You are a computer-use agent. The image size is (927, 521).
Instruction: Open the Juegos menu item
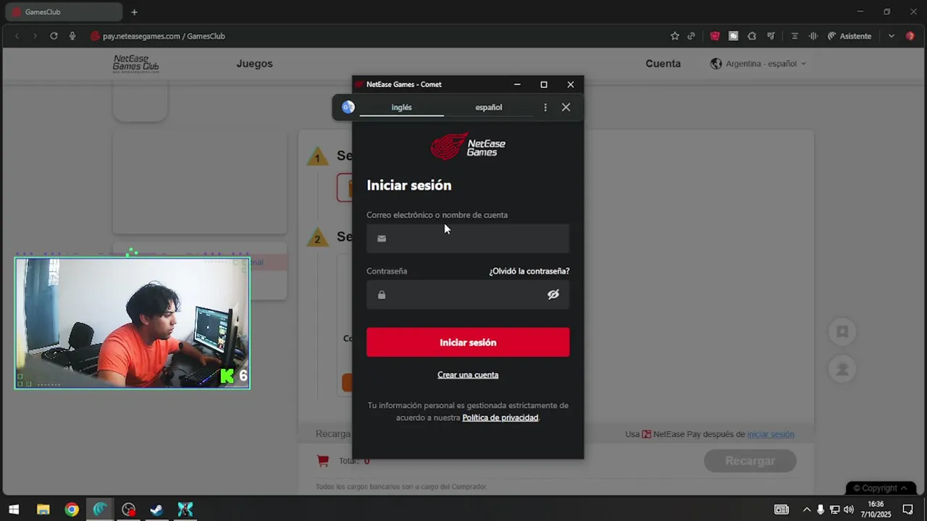(x=254, y=64)
